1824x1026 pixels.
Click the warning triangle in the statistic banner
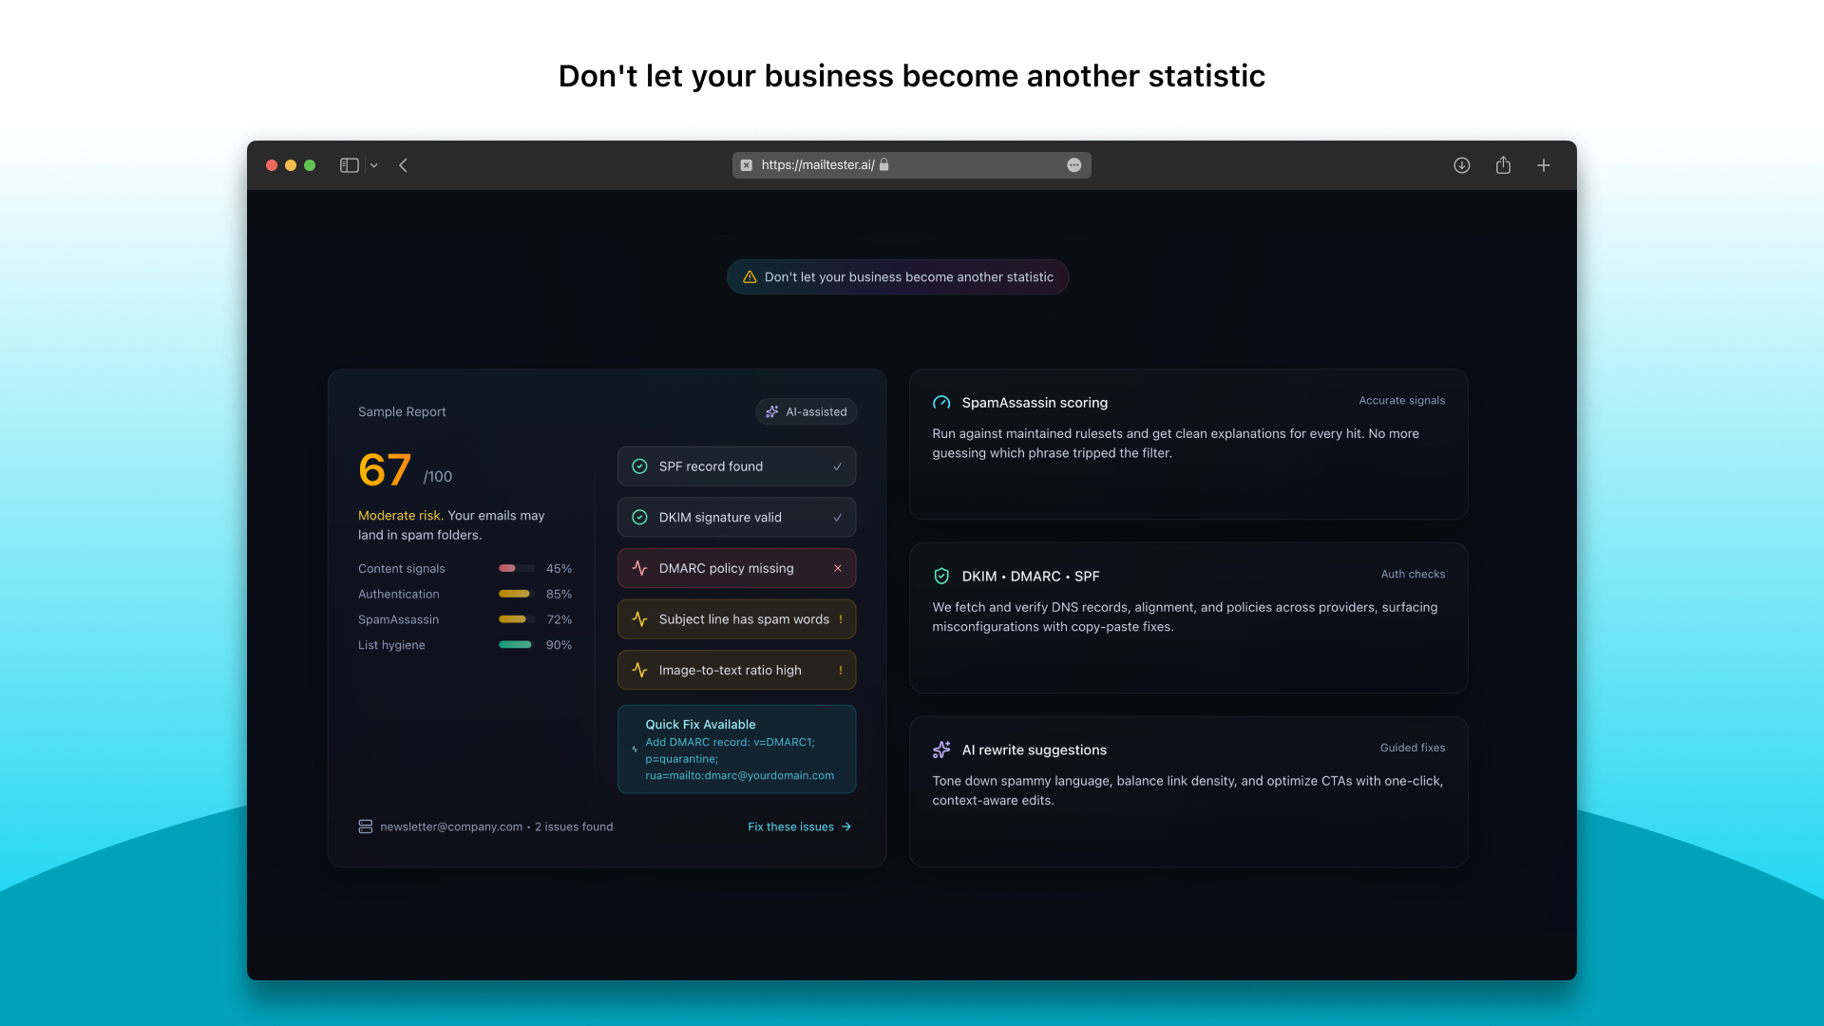click(750, 276)
